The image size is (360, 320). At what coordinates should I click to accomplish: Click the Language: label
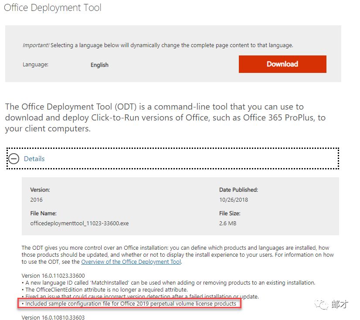pyautogui.click(x=35, y=65)
